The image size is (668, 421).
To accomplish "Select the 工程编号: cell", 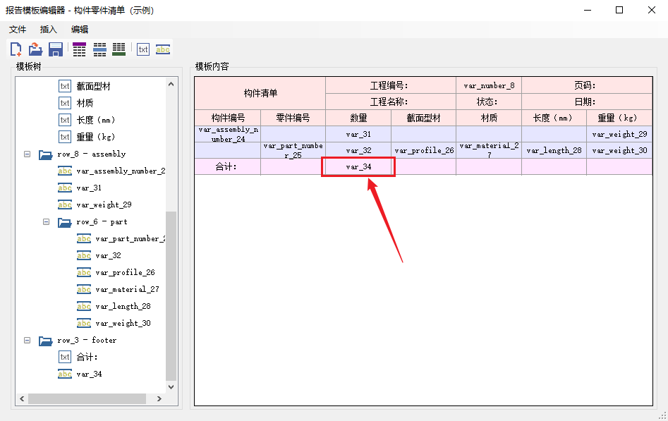I will coord(391,85).
